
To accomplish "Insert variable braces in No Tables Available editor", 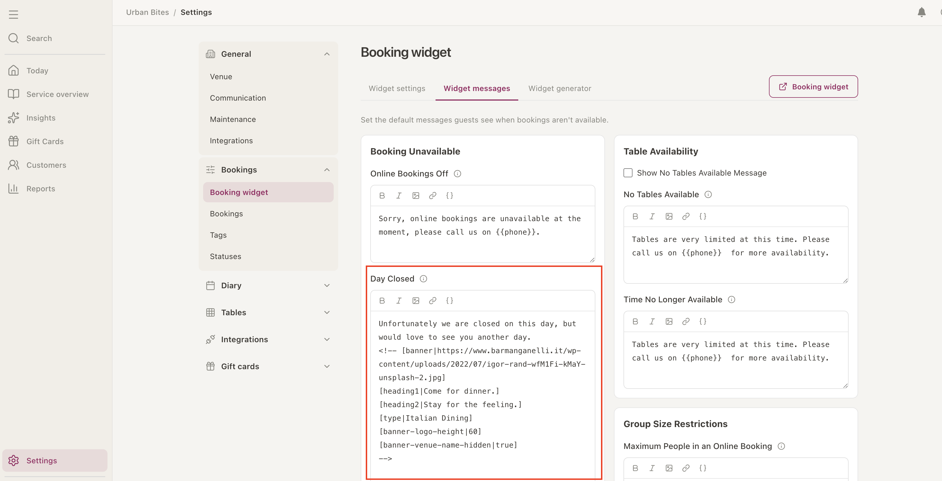I will [x=703, y=217].
